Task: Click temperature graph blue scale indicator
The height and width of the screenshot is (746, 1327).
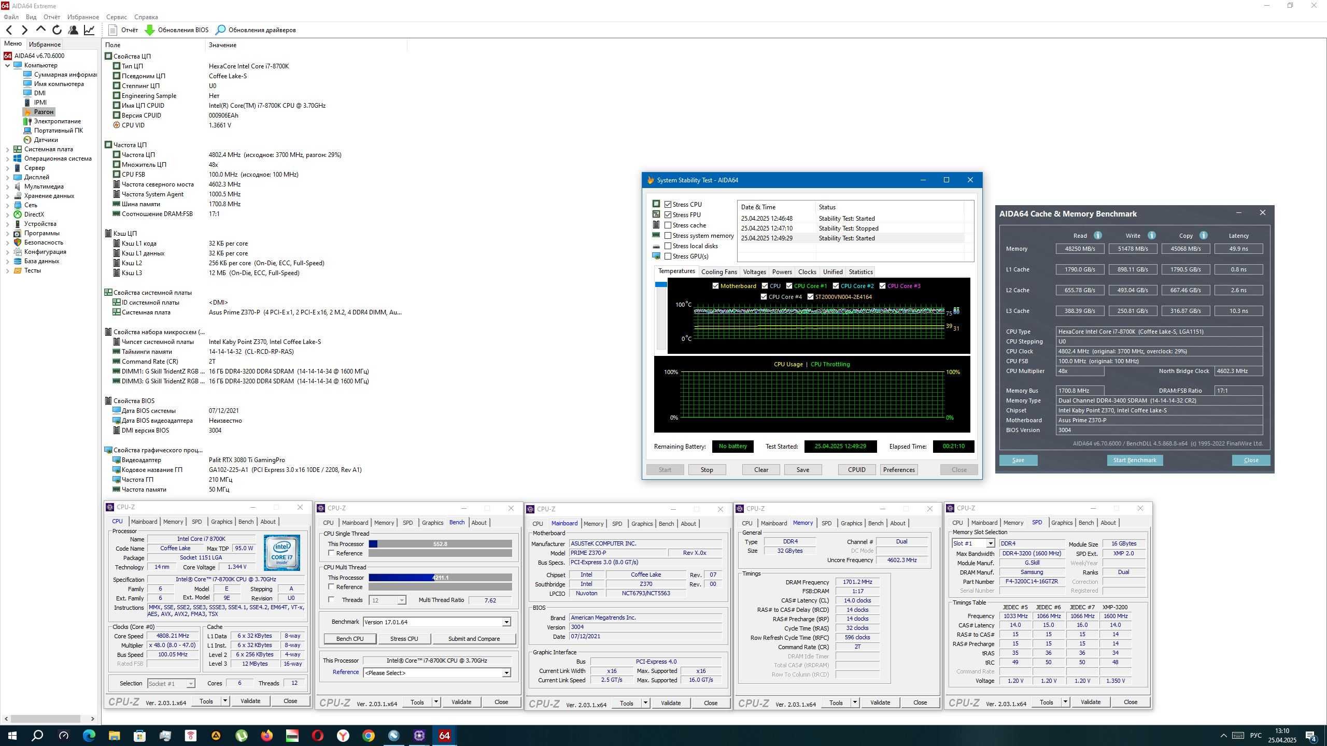Action: [x=661, y=284]
